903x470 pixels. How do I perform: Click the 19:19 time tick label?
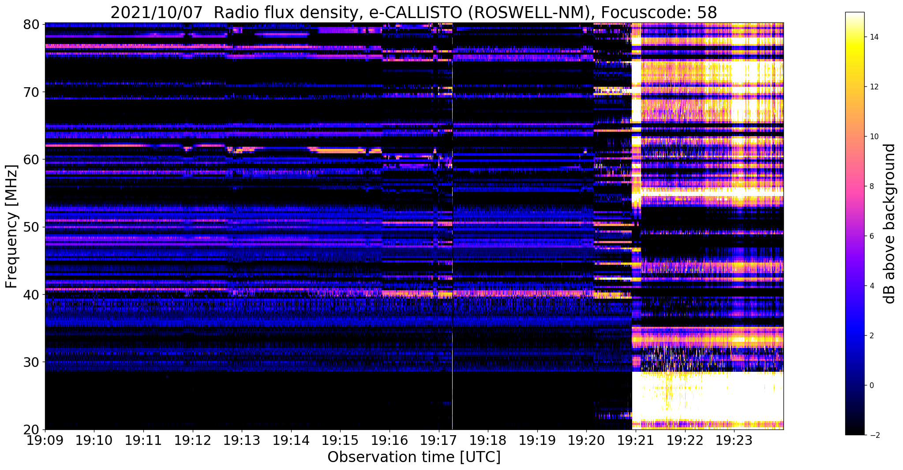pyautogui.click(x=537, y=440)
